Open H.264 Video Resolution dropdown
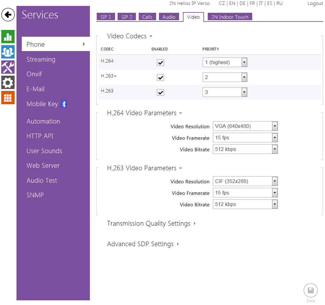The height and width of the screenshot is (305, 325). tap(245, 126)
